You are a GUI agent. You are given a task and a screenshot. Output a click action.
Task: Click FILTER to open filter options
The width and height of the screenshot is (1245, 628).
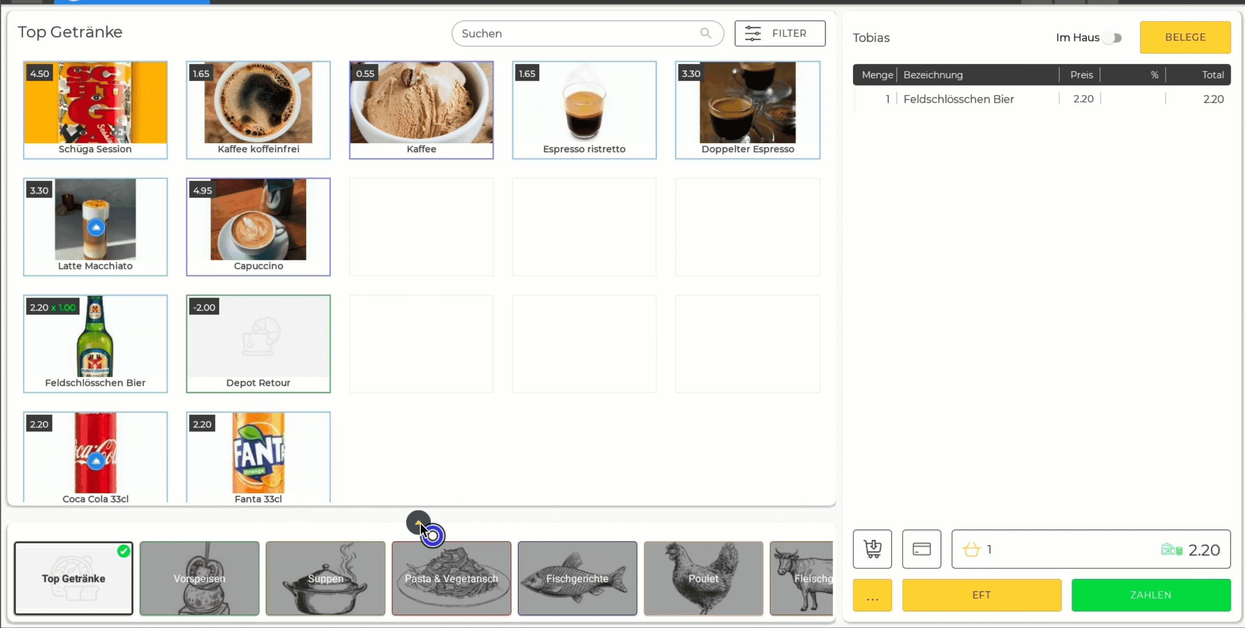[777, 33]
